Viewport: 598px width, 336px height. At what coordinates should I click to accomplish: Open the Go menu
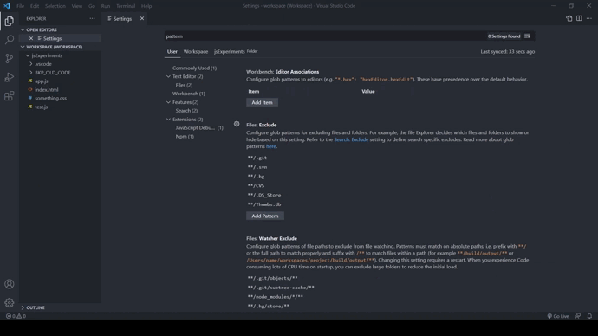point(92,6)
